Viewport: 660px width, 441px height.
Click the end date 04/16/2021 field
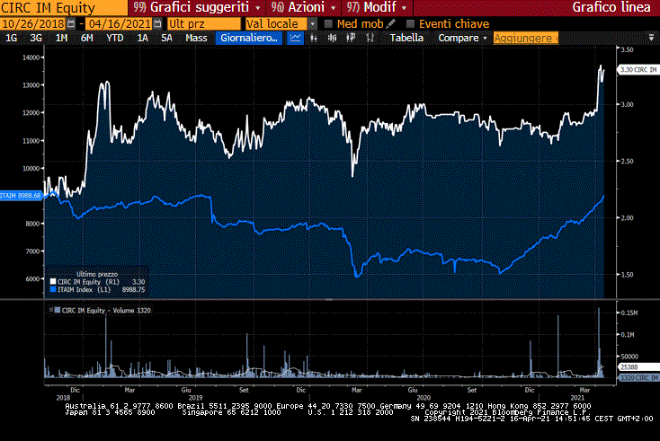click(x=120, y=24)
